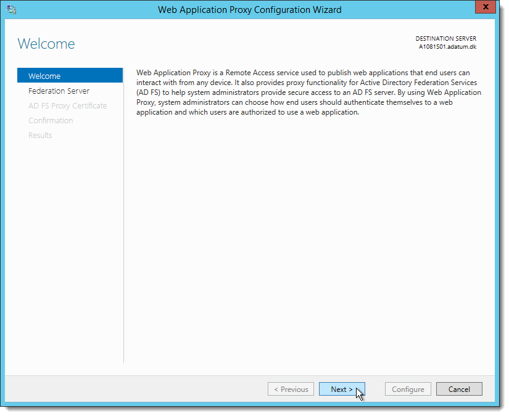Cancel the configuration wizard
The width and height of the screenshot is (509, 416).
click(459, 389)
